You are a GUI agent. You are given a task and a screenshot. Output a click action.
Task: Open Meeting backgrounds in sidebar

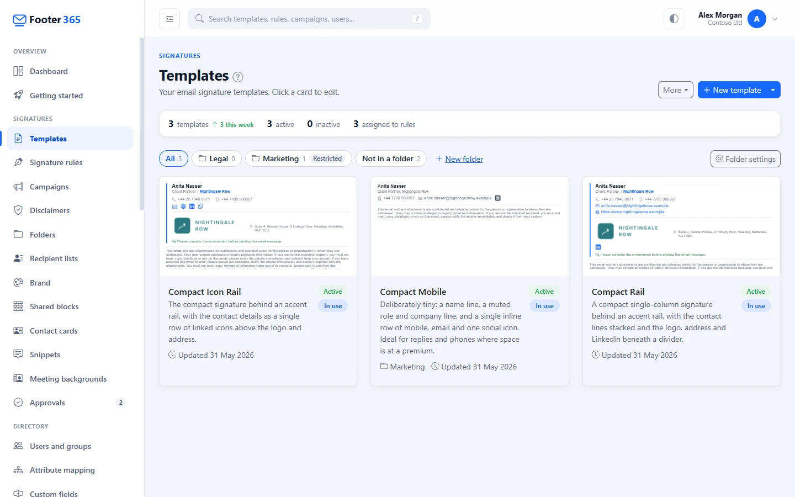[x=69, y=379]
